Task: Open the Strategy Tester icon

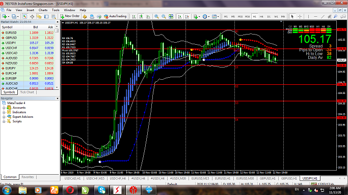Action: coord(53,16)
